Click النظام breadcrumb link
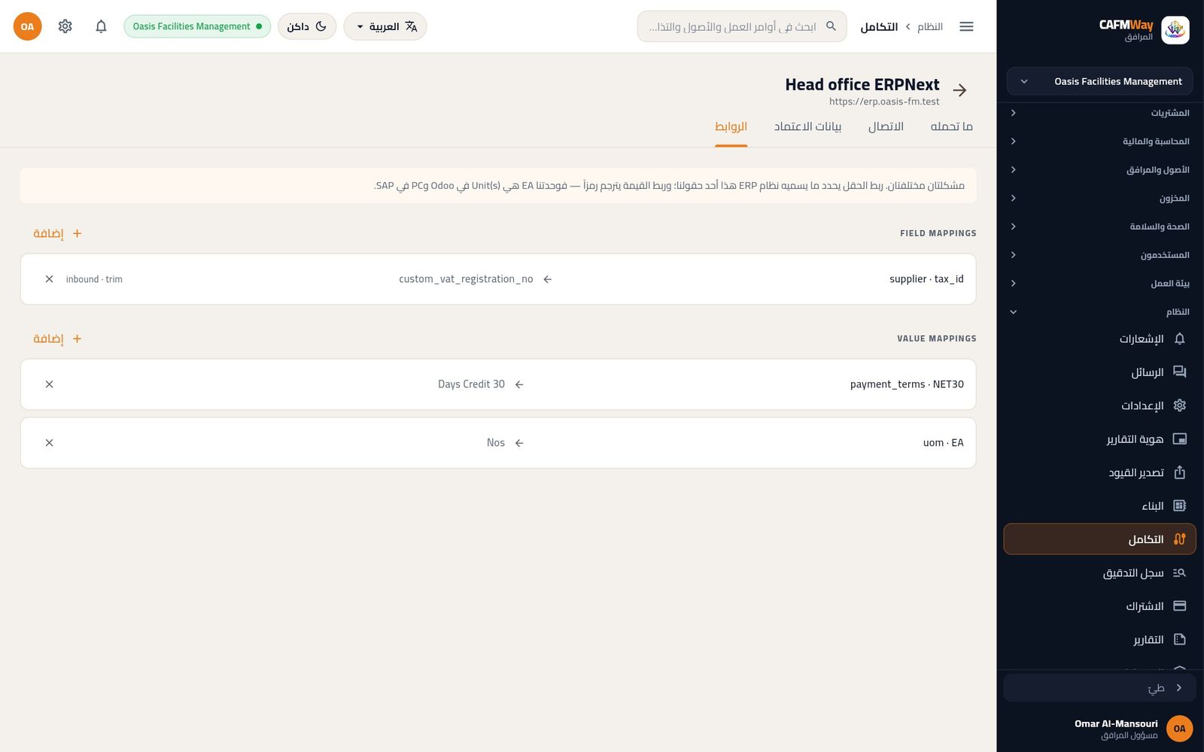The image size is (1204, 752). (x=930, y=26)
